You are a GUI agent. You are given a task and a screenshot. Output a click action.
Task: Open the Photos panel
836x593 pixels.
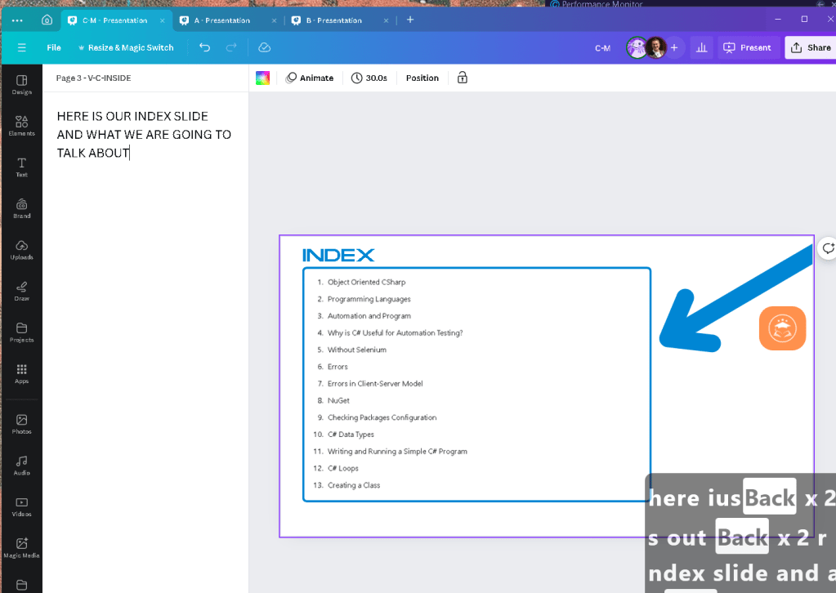click(22, 424)
